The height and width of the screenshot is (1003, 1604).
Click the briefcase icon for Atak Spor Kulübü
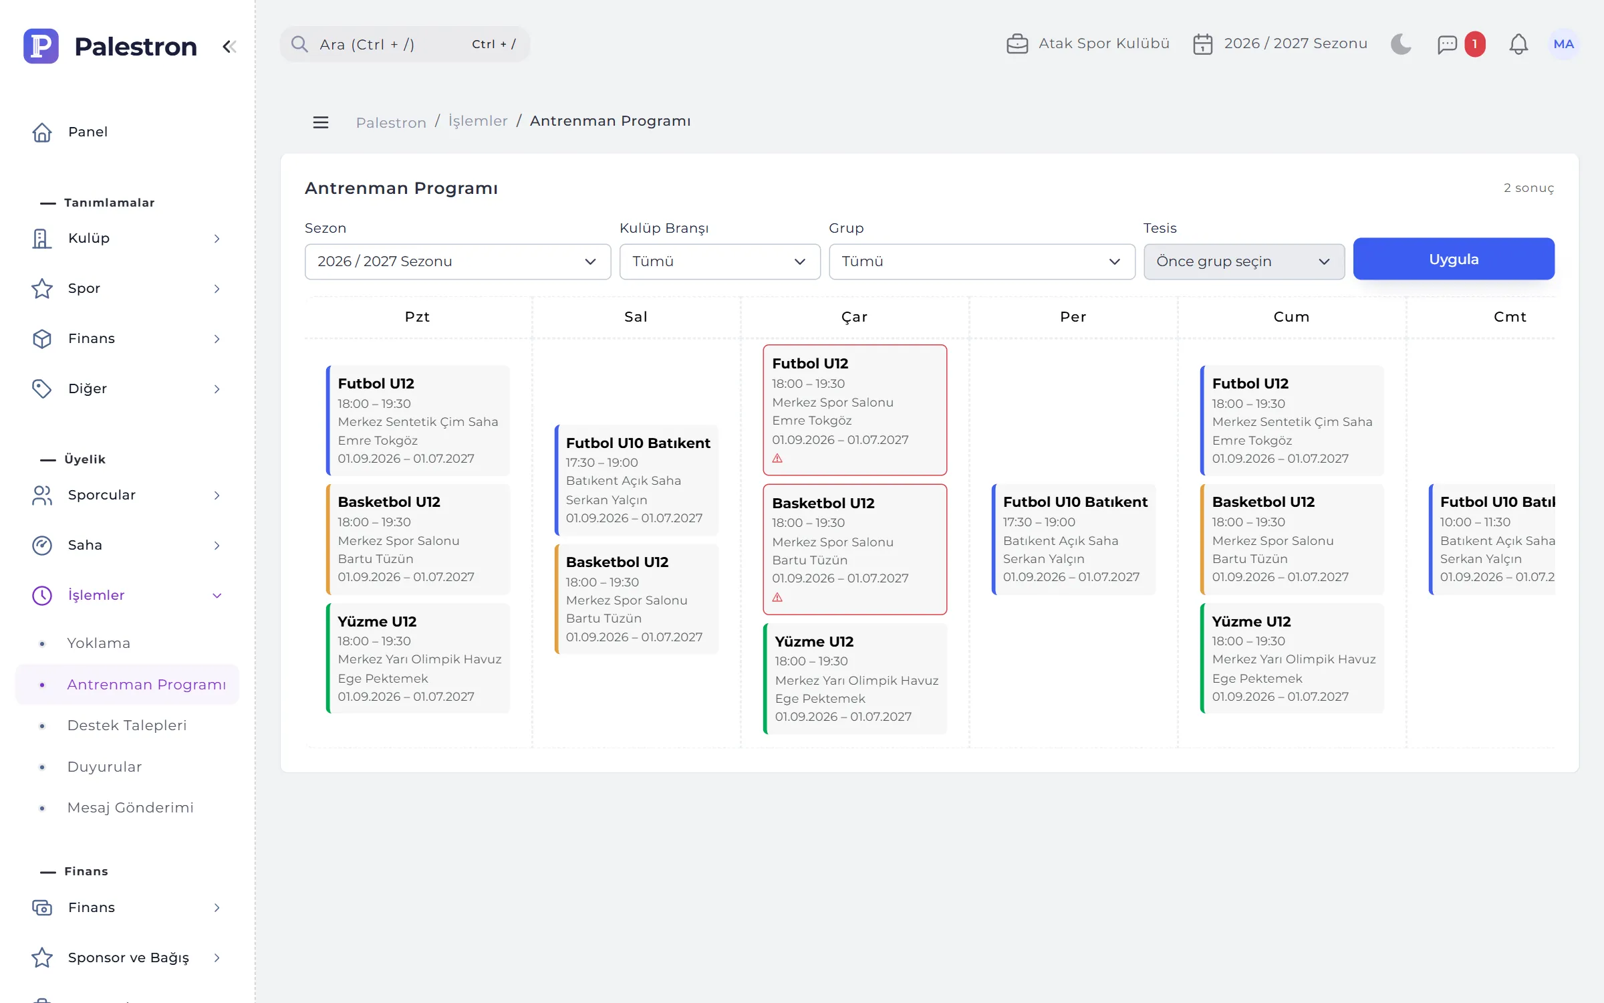[x=1017, y=43]
